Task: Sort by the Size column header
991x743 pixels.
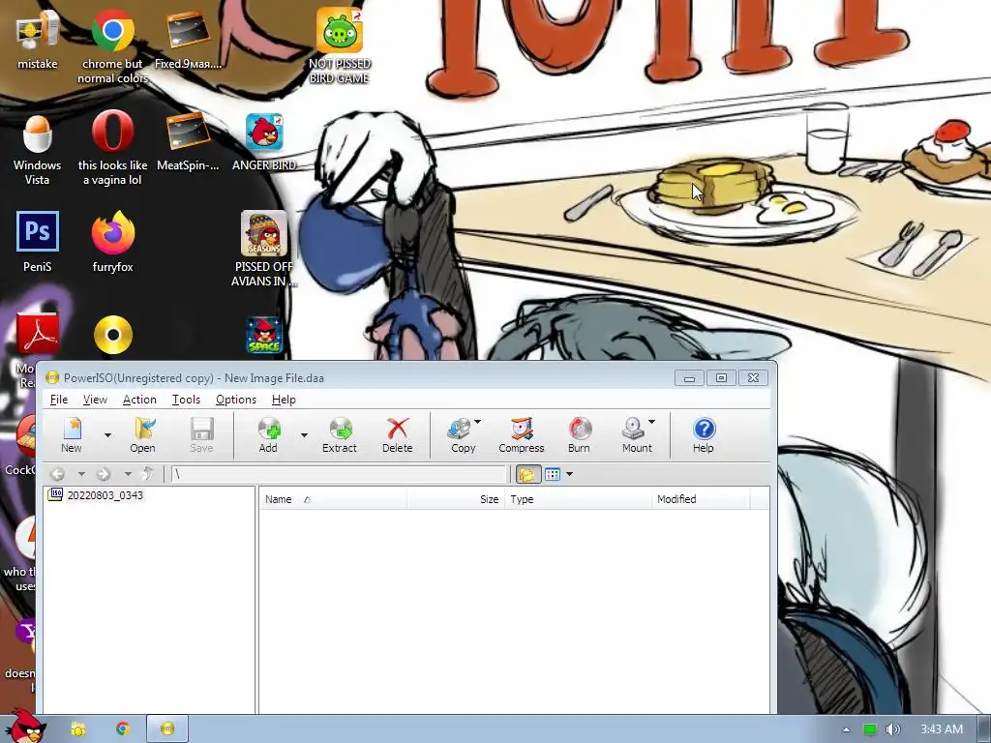Action: [x=456, y=499]
